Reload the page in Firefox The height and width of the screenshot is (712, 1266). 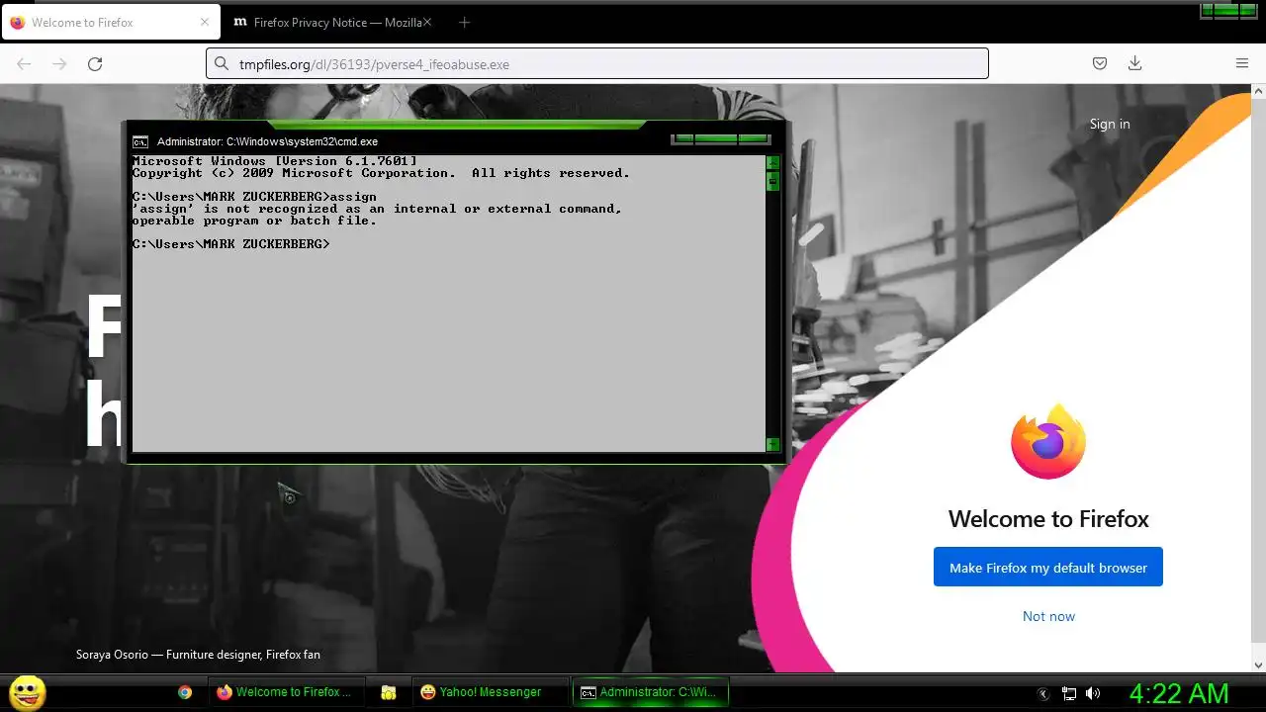95,64
